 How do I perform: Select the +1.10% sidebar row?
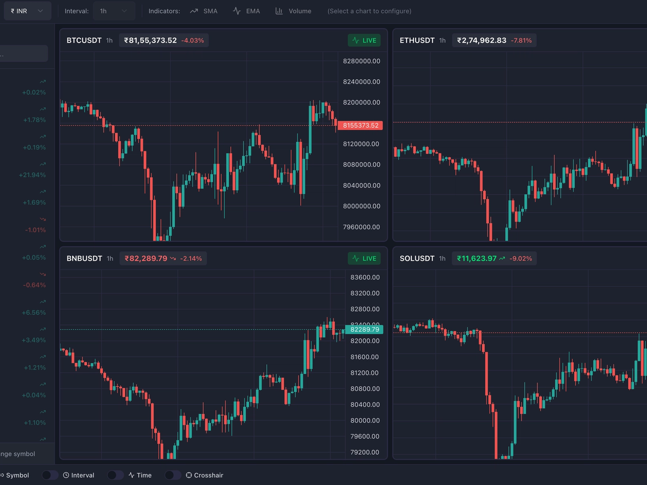27,417
